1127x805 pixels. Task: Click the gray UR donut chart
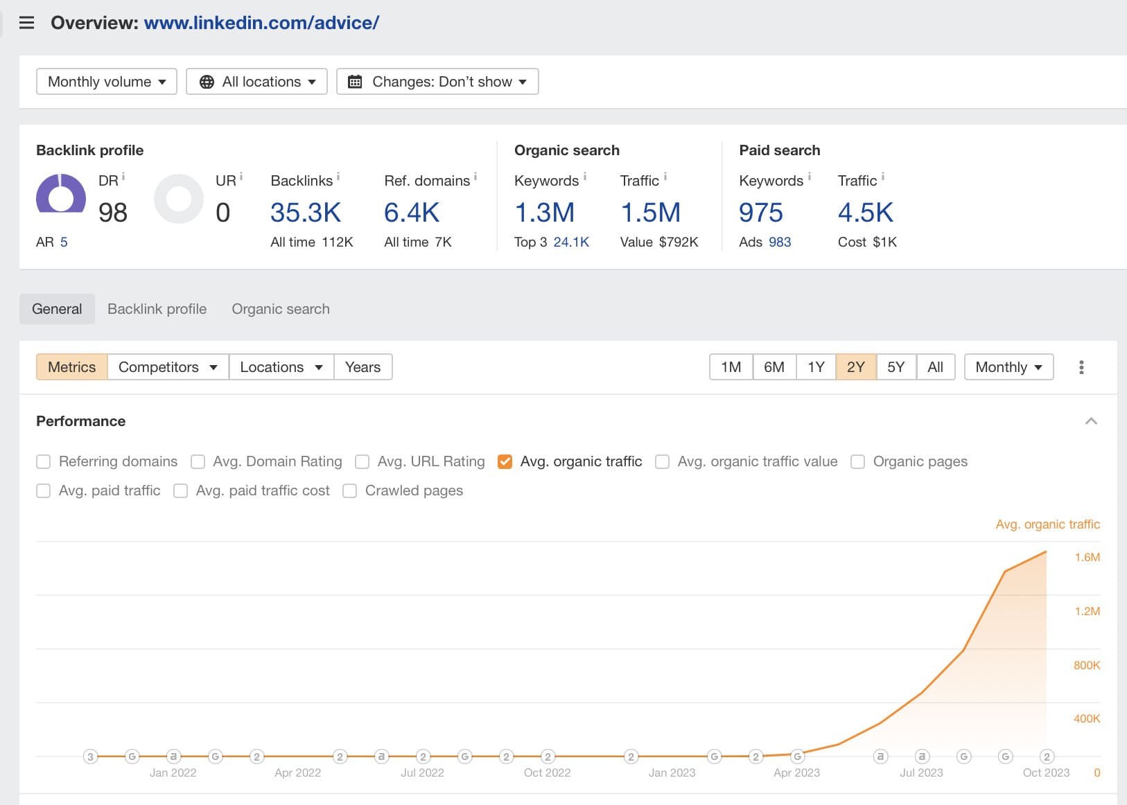pos(179,199)
